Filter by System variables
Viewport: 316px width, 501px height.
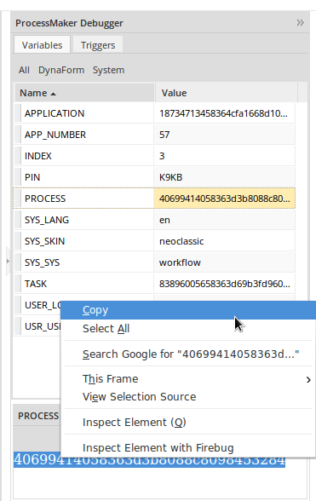(109, 70)
